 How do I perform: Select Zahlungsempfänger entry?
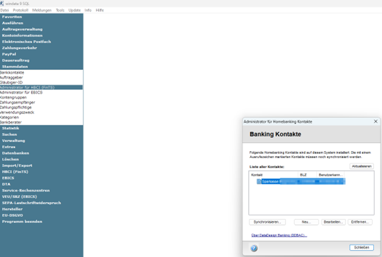(42, 103)
